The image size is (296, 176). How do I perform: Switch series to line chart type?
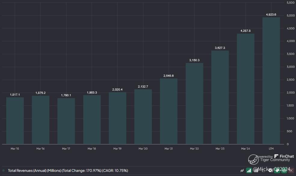[x=242, y=170]
